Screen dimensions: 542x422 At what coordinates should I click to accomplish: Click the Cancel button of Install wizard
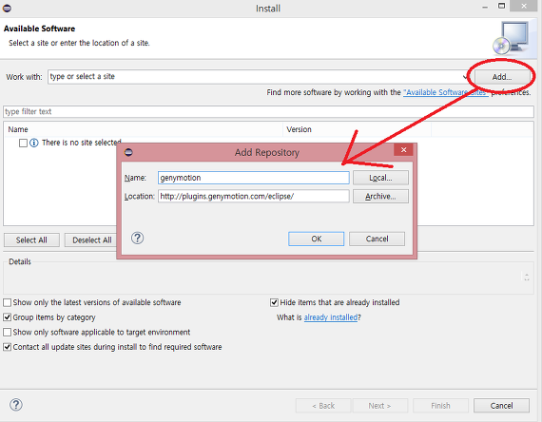click(x=501, y=406)
